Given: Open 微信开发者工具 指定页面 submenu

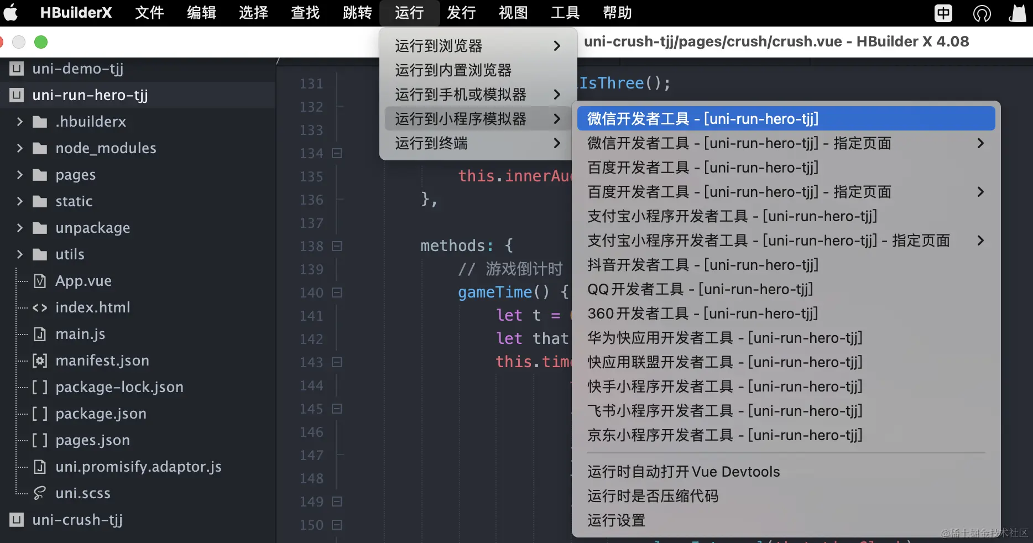Looking at the screenshot, I should coord(786,143).
